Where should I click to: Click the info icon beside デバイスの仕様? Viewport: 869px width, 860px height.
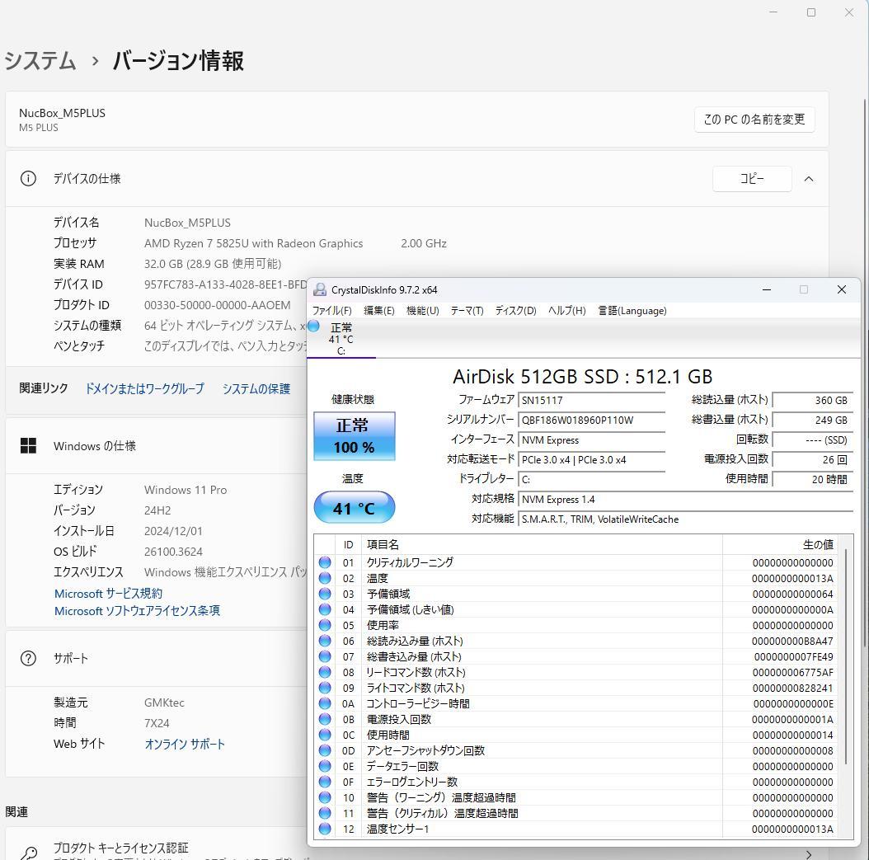pyautogui.click(x=27, y=178)
